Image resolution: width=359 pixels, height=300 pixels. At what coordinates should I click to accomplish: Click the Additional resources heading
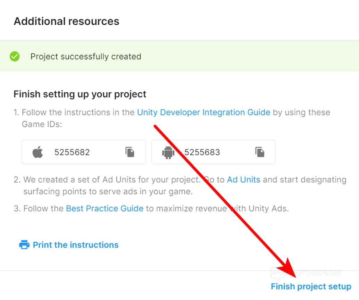[x=66, y=21]
